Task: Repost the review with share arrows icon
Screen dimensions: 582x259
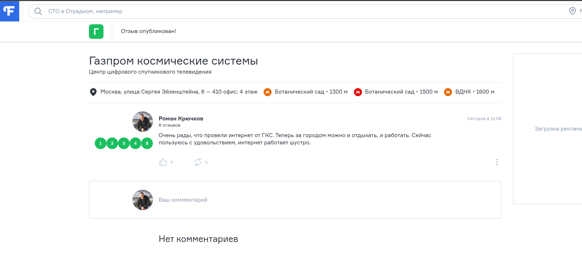Action: [198, 162]
